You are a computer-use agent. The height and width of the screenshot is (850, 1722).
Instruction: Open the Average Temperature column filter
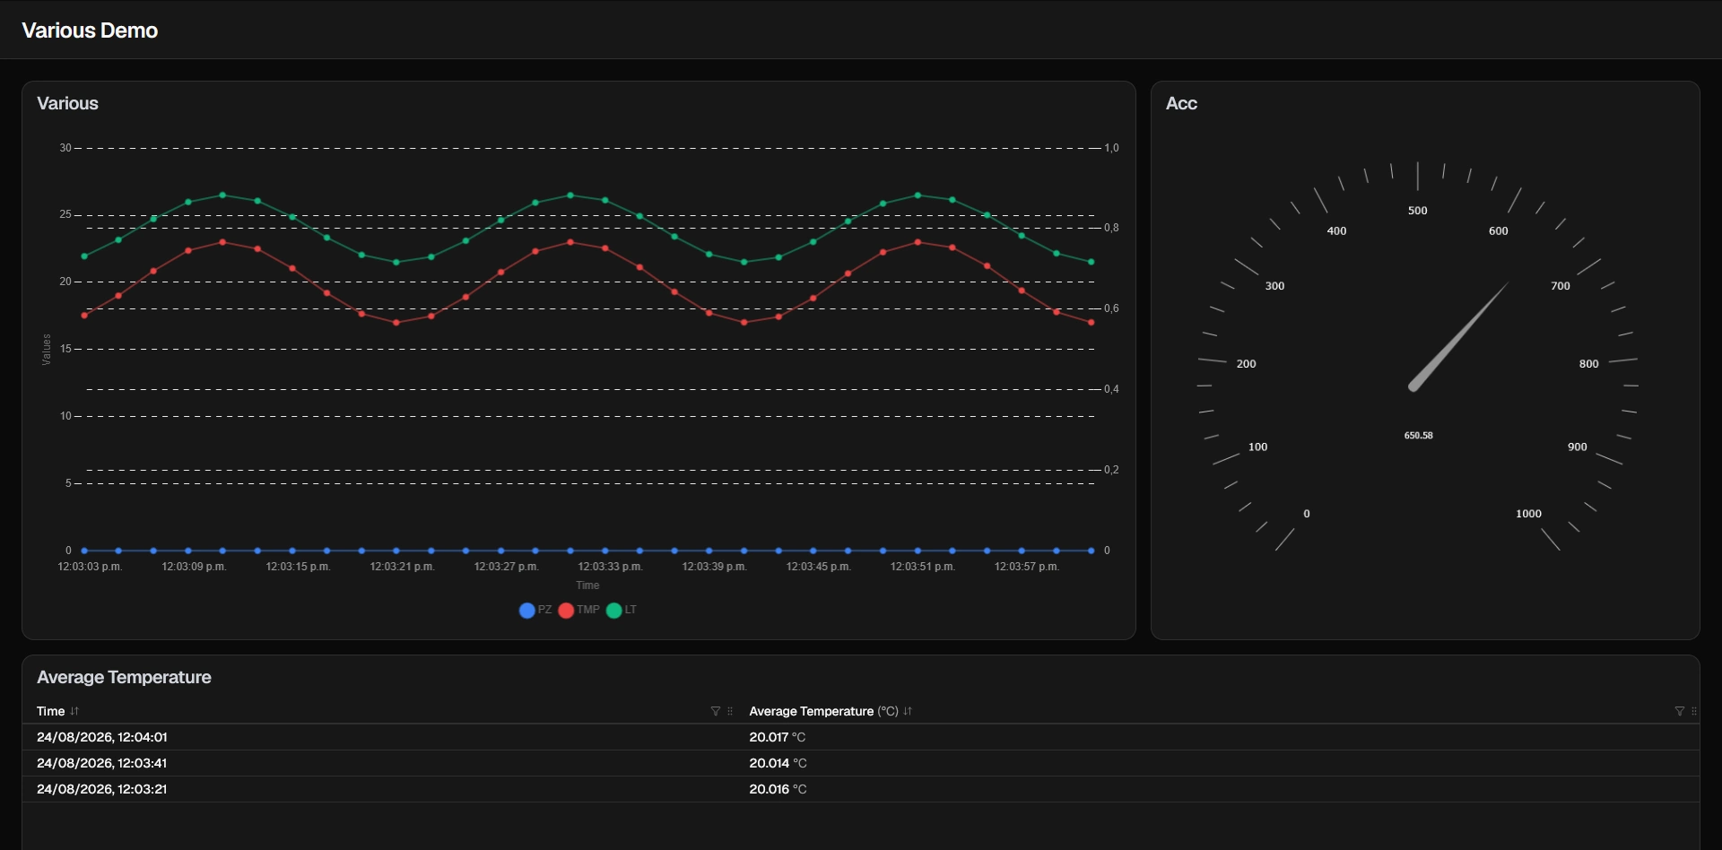(1680, 711)
